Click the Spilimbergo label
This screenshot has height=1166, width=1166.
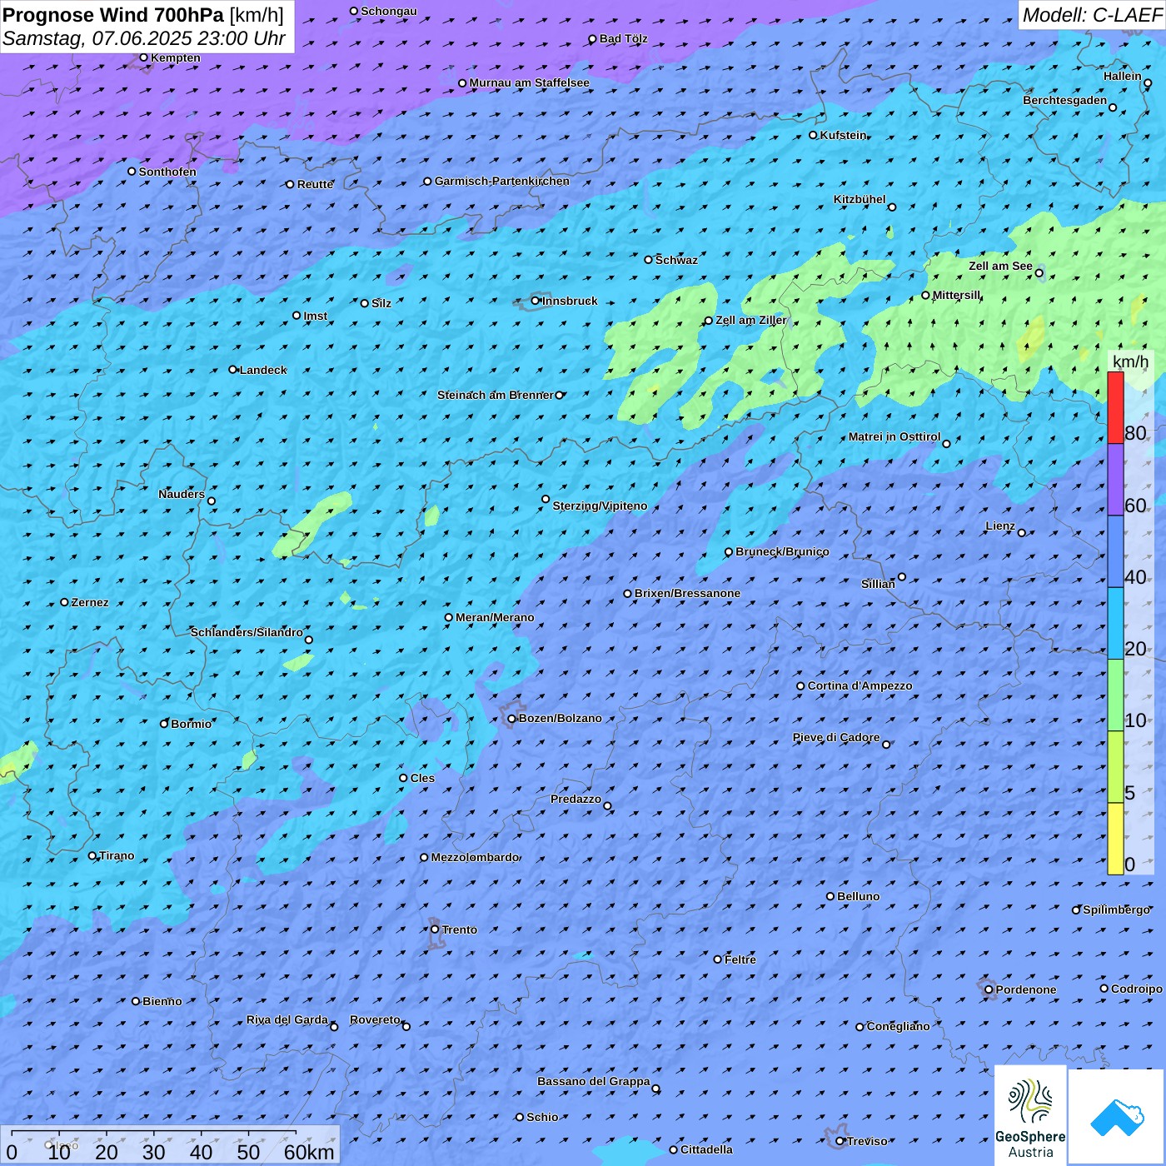(x=1116, y=909)
